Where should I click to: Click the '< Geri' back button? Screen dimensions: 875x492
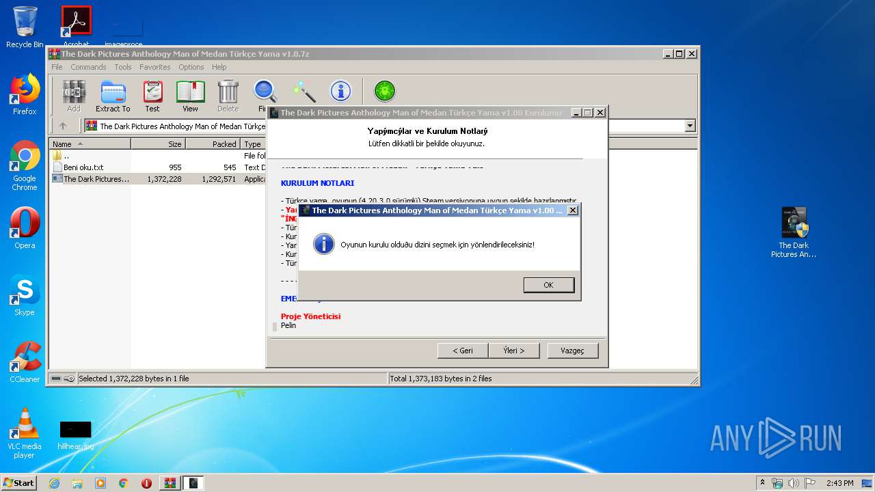point(463,351)
